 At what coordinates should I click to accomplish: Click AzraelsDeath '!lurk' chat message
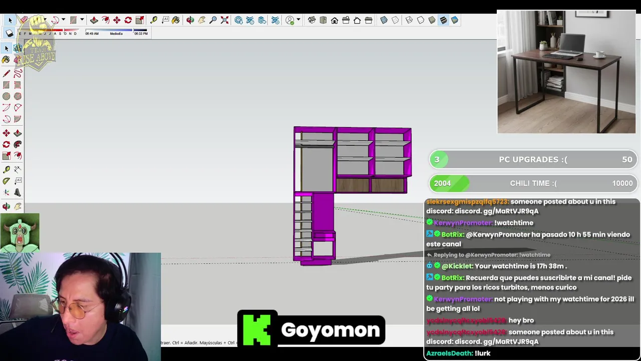(458, 353)
